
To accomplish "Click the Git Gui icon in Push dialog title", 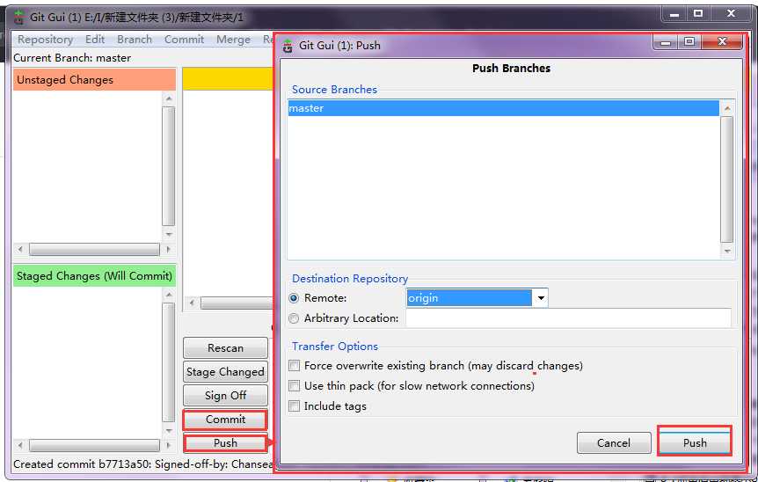I will [x=288, y=46].
